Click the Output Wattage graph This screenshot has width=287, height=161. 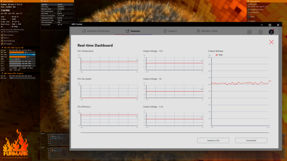coord(240,91)
